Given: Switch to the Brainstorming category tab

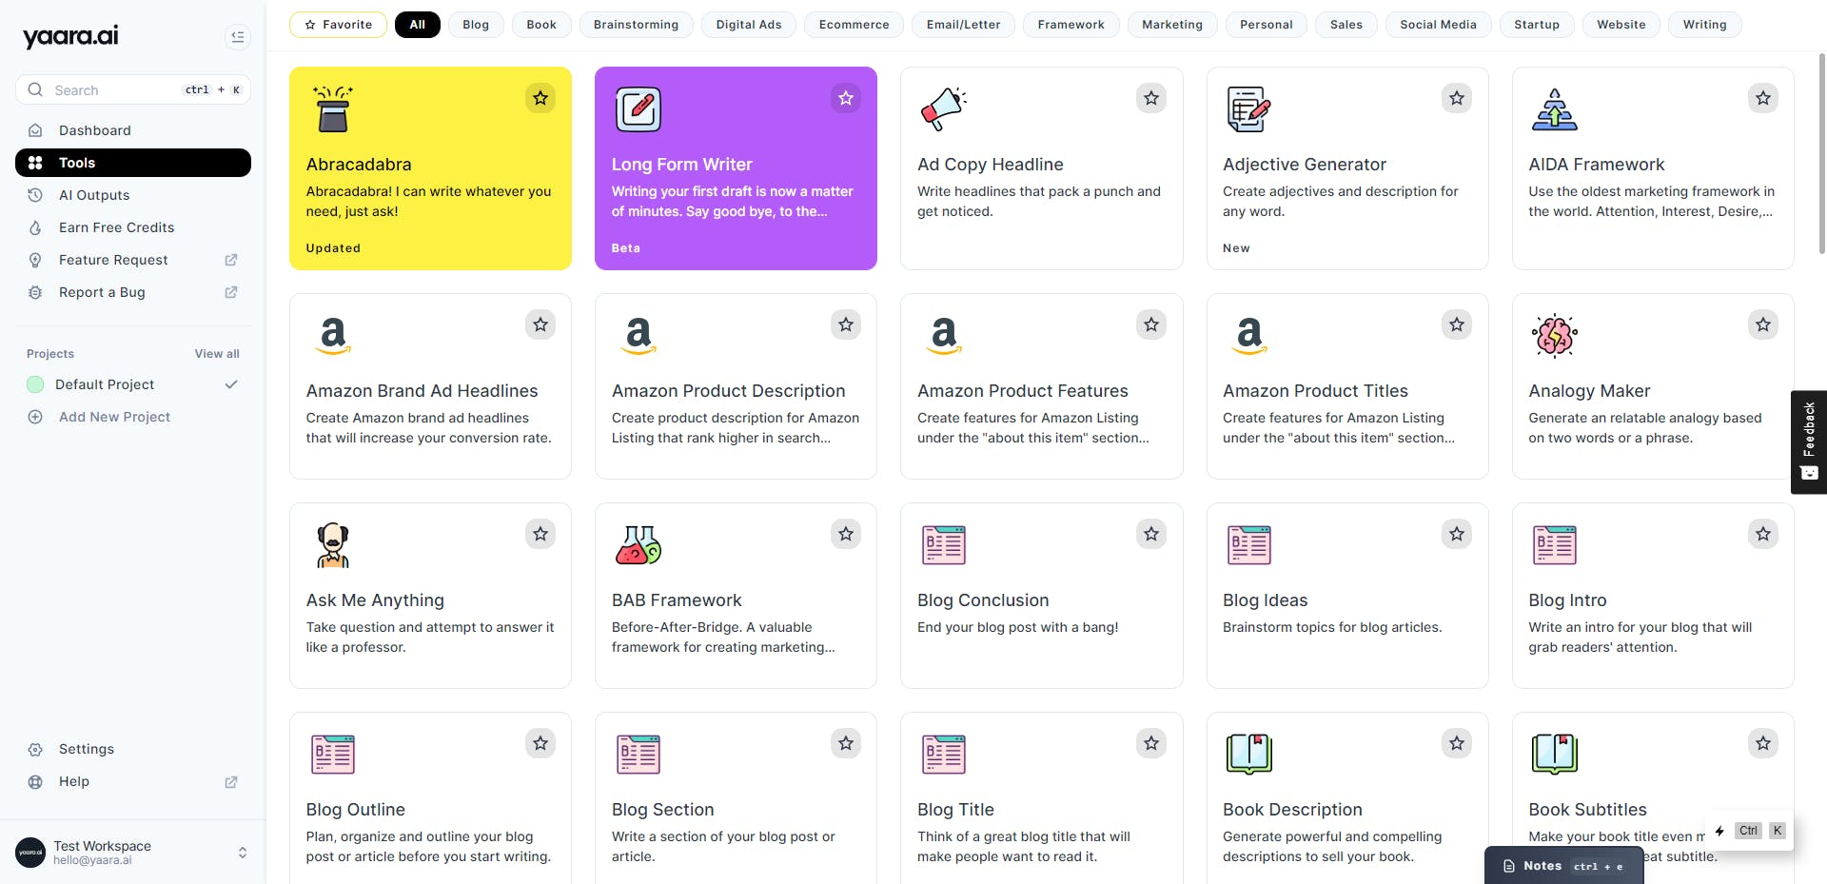Looking at the screenshot, I should pos(636,25).
